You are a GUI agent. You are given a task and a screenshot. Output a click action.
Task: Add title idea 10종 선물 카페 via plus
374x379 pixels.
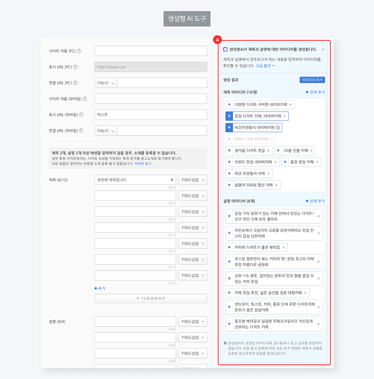pos(278,150)
